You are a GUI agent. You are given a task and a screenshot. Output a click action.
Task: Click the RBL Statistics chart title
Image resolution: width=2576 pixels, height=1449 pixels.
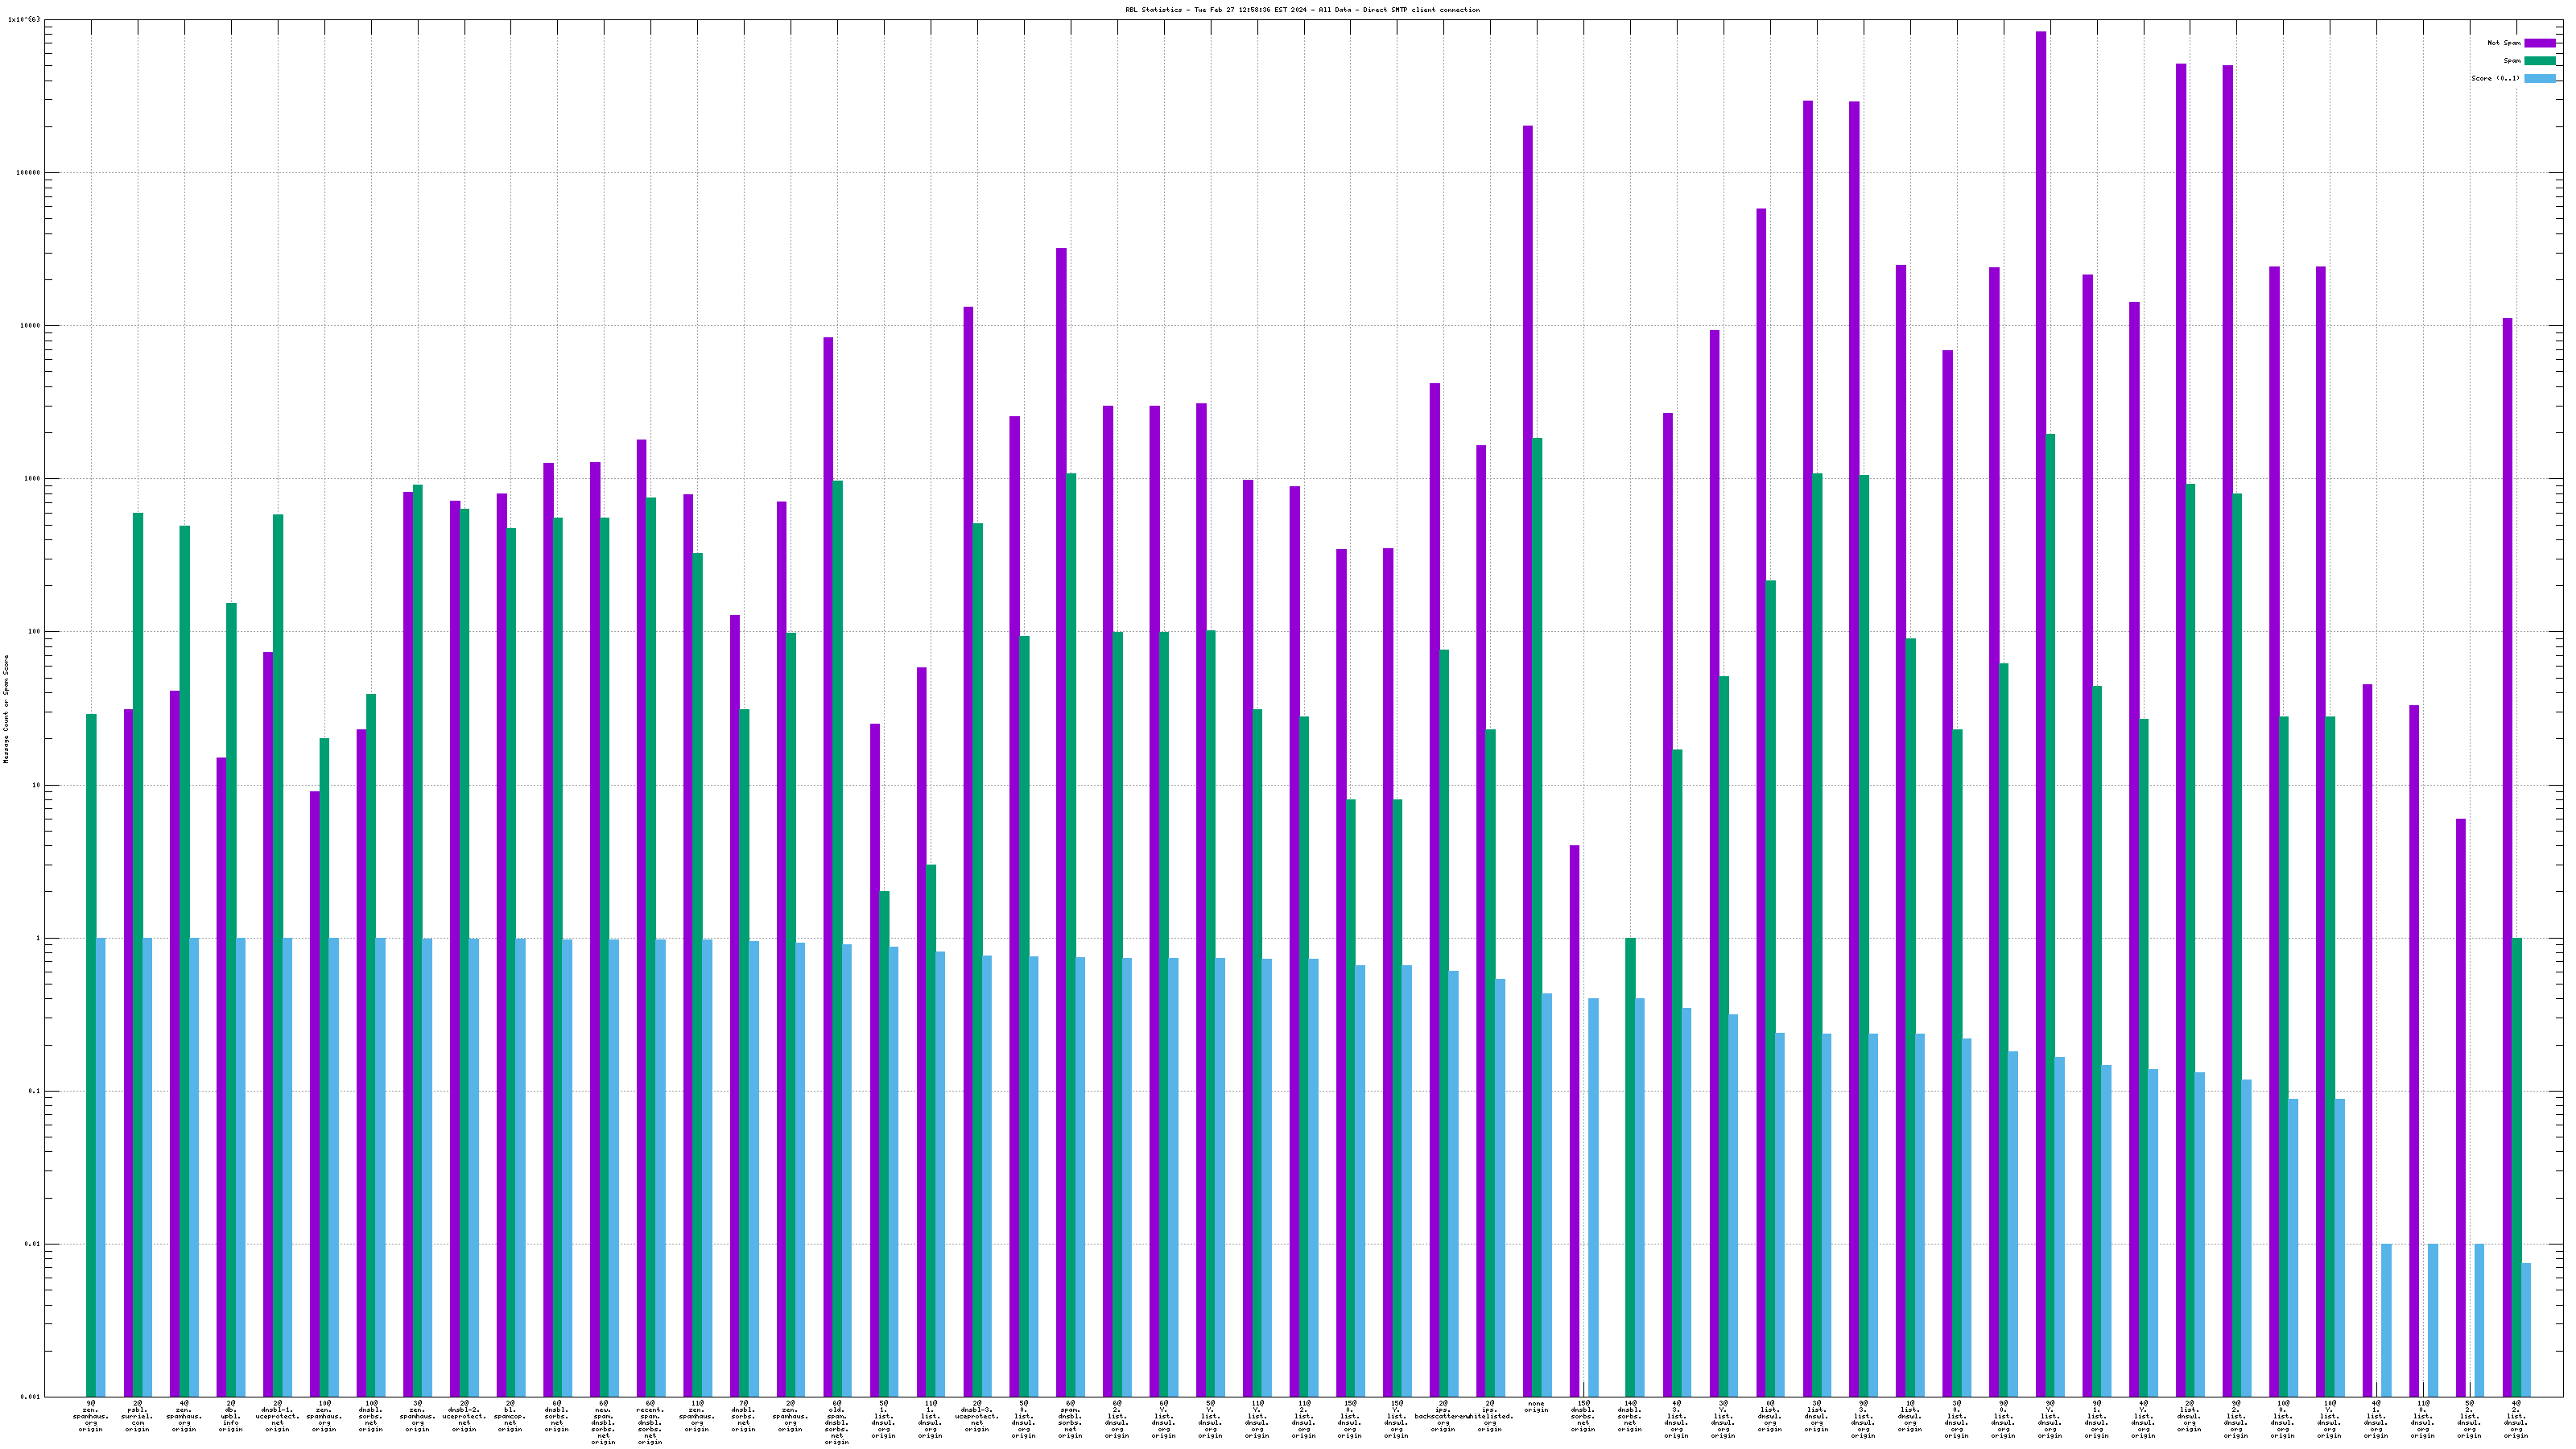[1302, 10]
